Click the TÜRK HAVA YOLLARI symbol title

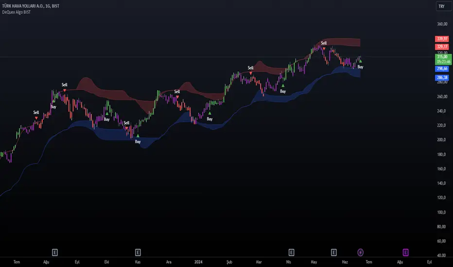pos(31,6)
